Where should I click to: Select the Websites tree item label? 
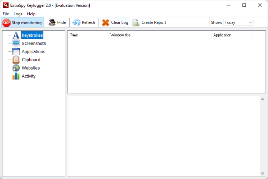click(x=31, y=68)
